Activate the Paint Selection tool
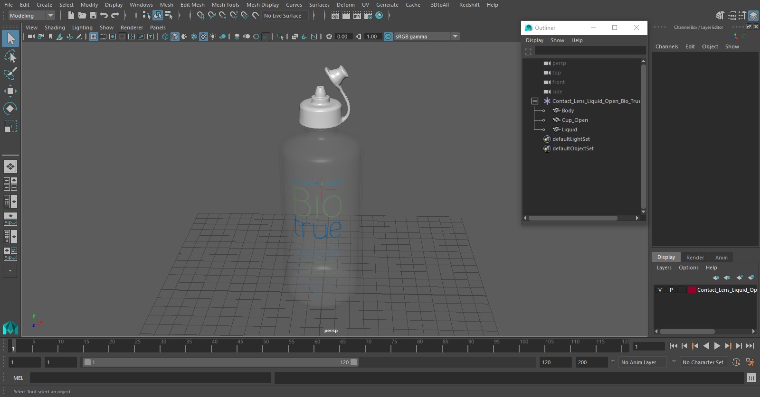Viewport: 760px width, 397px height. pyautogui.click(x=10, y=74)
